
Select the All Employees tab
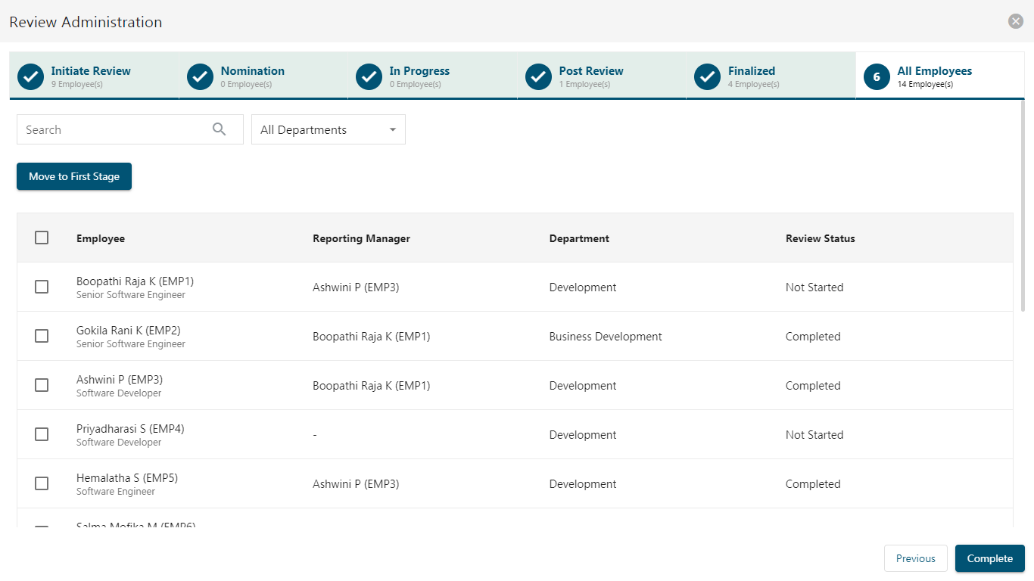940,76
